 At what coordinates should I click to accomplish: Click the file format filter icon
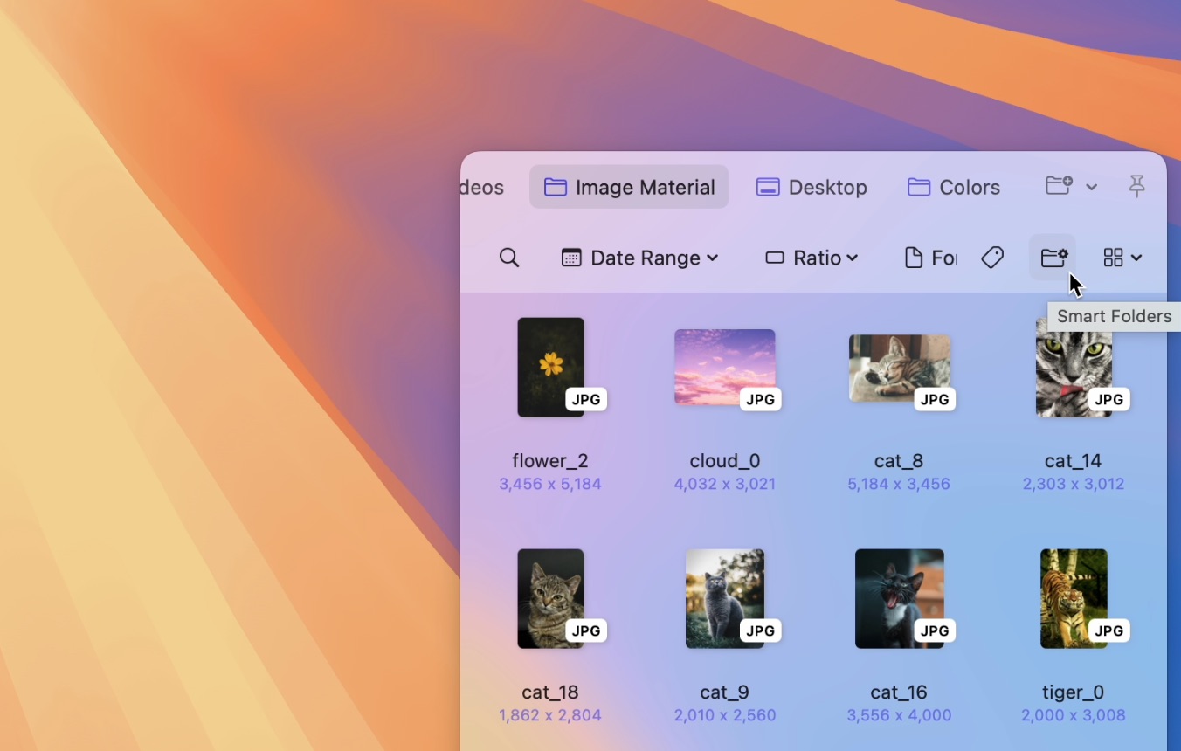914,257
